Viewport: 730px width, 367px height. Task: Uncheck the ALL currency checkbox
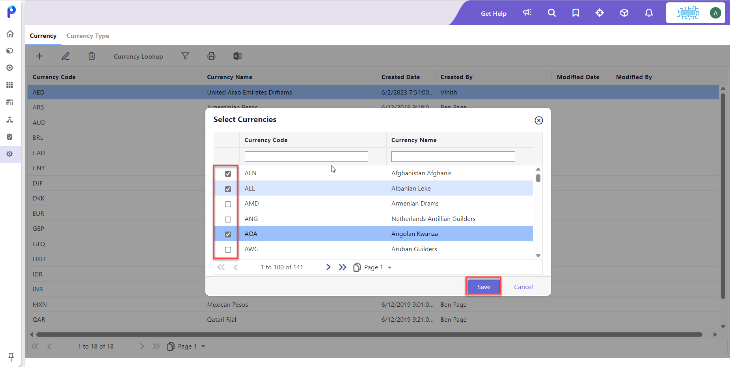(228, 189)
